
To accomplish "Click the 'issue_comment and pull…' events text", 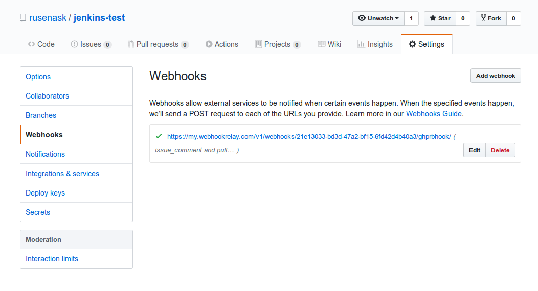I will tap(194, 150).
